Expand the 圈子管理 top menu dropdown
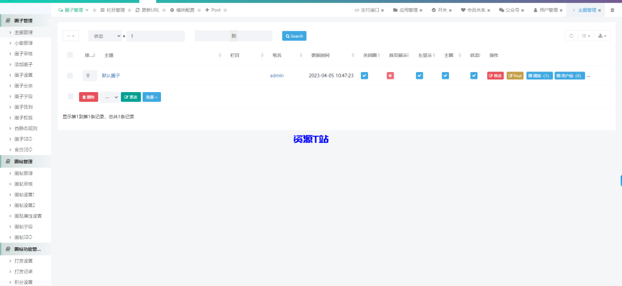This screenshot has width=622, height=286. click(73, 10)
